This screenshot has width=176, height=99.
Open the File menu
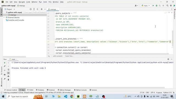[7, 2]
